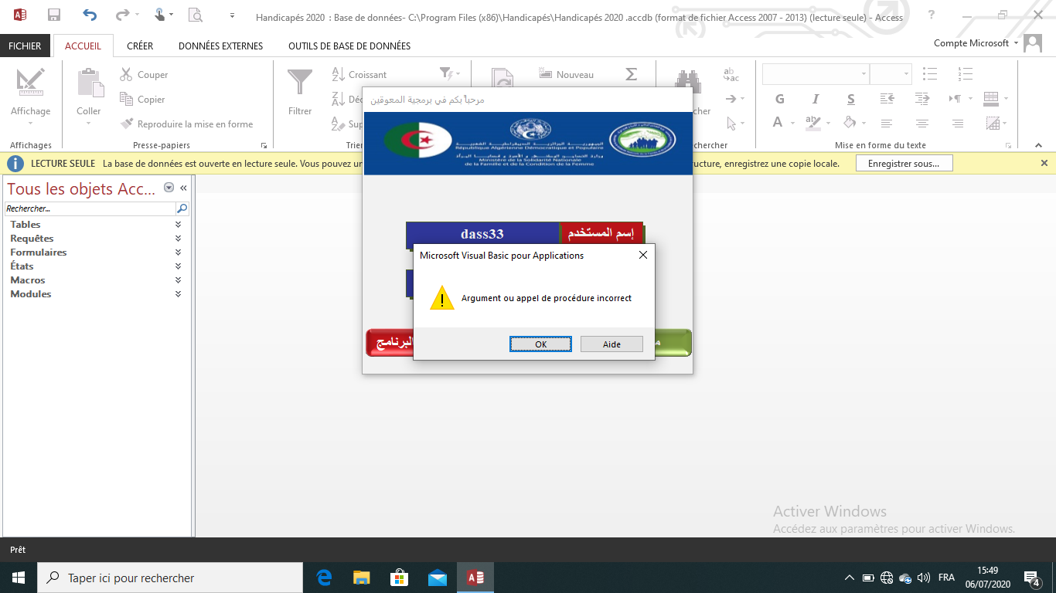The image size is (1056, 593).
Task: Click the Filtrer funnel icon
Action: click(x=300, y=83)
